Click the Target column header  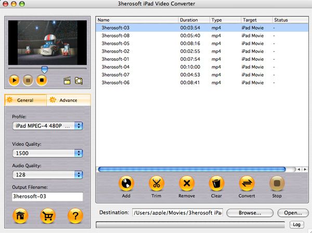tap(257, 20)
